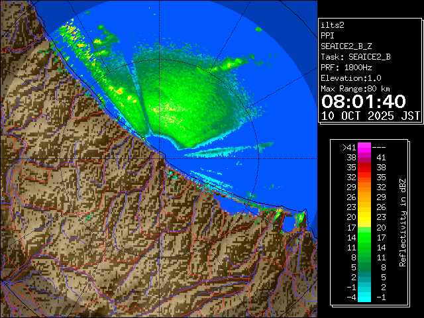Click the 10 OCT 2025 JST date
This screenshot has width=424, height=318.
coord(370,115)
